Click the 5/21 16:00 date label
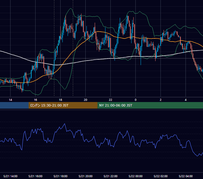203x179 pixels. pyautogui.click(x=35, y=176)
